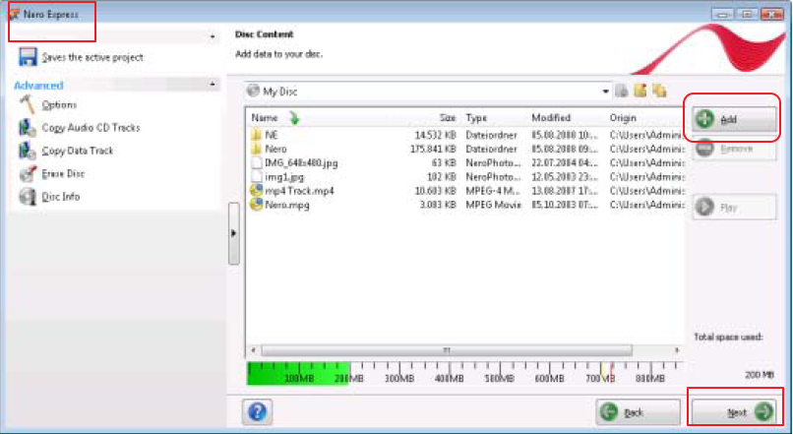Click the Erase Disc icon

click(28, 173)
